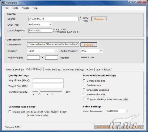Open the Tools menu
Screen dimensions: 148x132
pos(15,8)
